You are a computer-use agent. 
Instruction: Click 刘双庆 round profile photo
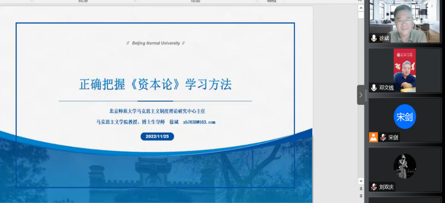(405, 166)
